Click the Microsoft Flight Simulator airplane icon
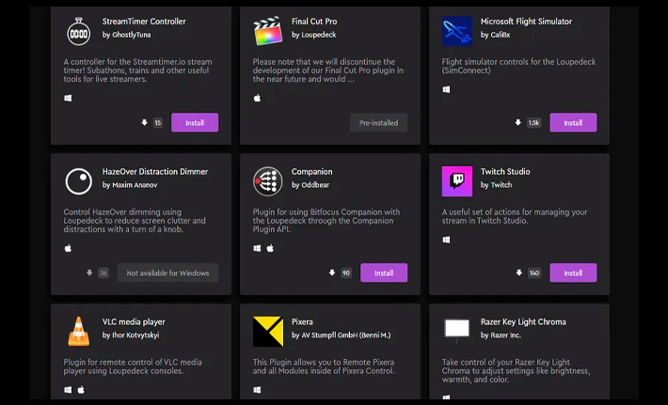 click(457, 31)
